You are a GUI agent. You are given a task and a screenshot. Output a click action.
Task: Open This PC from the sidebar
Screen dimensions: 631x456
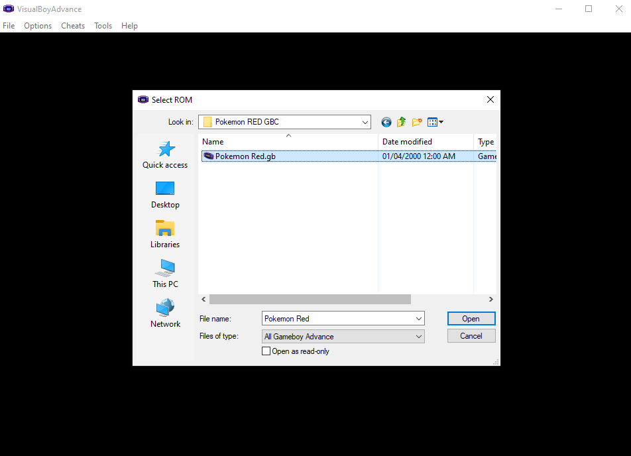pos(164,274)
